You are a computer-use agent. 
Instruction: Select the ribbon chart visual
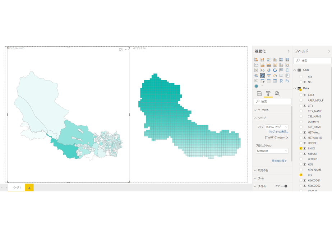(x=287, y=65)
